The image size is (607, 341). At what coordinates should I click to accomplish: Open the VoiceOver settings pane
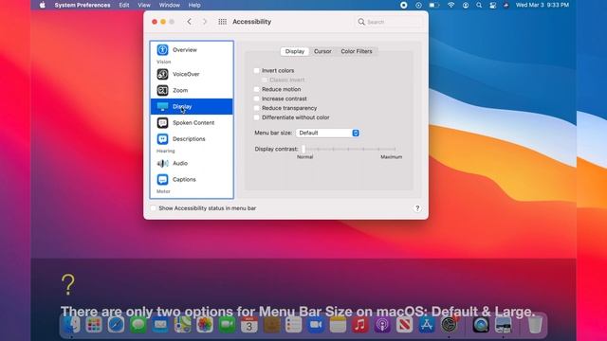point(192,74)
